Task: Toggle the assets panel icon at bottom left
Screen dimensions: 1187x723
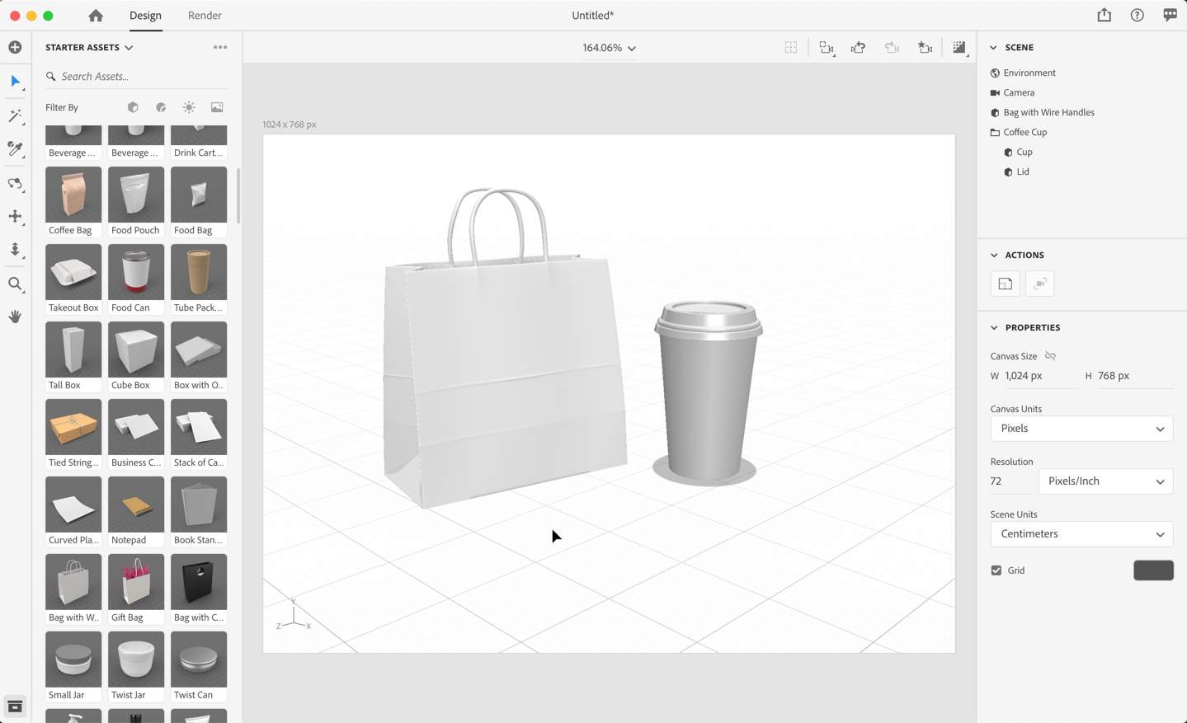Action: click(x=15, y=707)
